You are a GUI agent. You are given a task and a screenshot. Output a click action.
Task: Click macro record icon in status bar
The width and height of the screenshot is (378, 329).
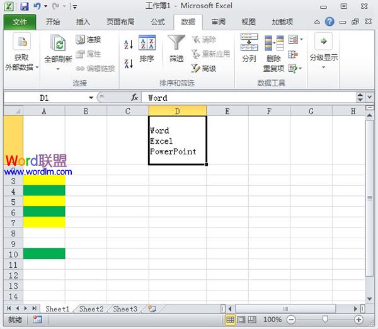point(37,320)
